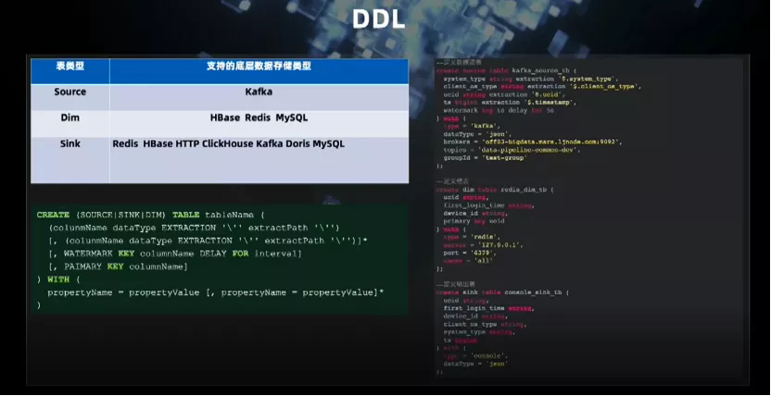Screen dimensions: 771x396
Task: Click the "DDL" slide title
Action: (379, 19)
